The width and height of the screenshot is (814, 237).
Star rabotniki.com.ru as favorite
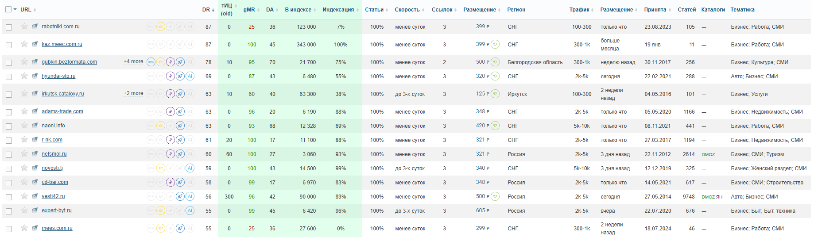click(x=24, y=27)
